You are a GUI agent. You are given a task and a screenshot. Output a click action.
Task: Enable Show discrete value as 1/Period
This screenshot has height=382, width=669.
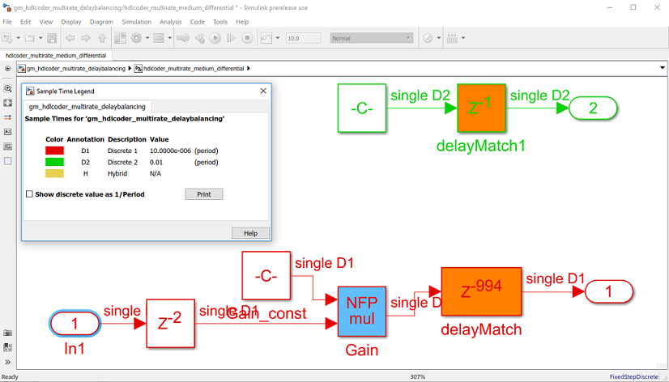coord(29,194)
